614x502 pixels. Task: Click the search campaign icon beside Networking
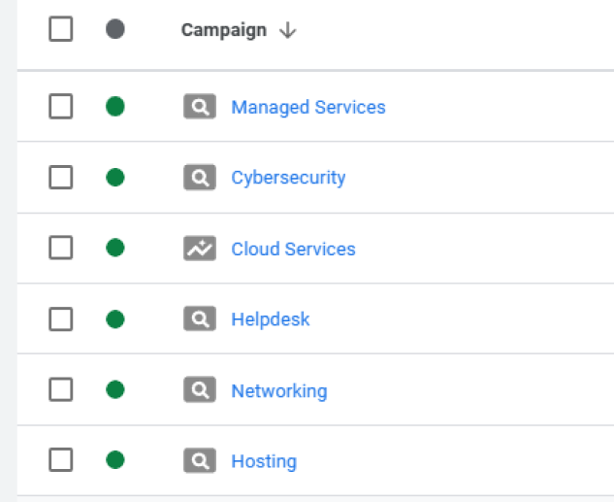click(199, 390)
